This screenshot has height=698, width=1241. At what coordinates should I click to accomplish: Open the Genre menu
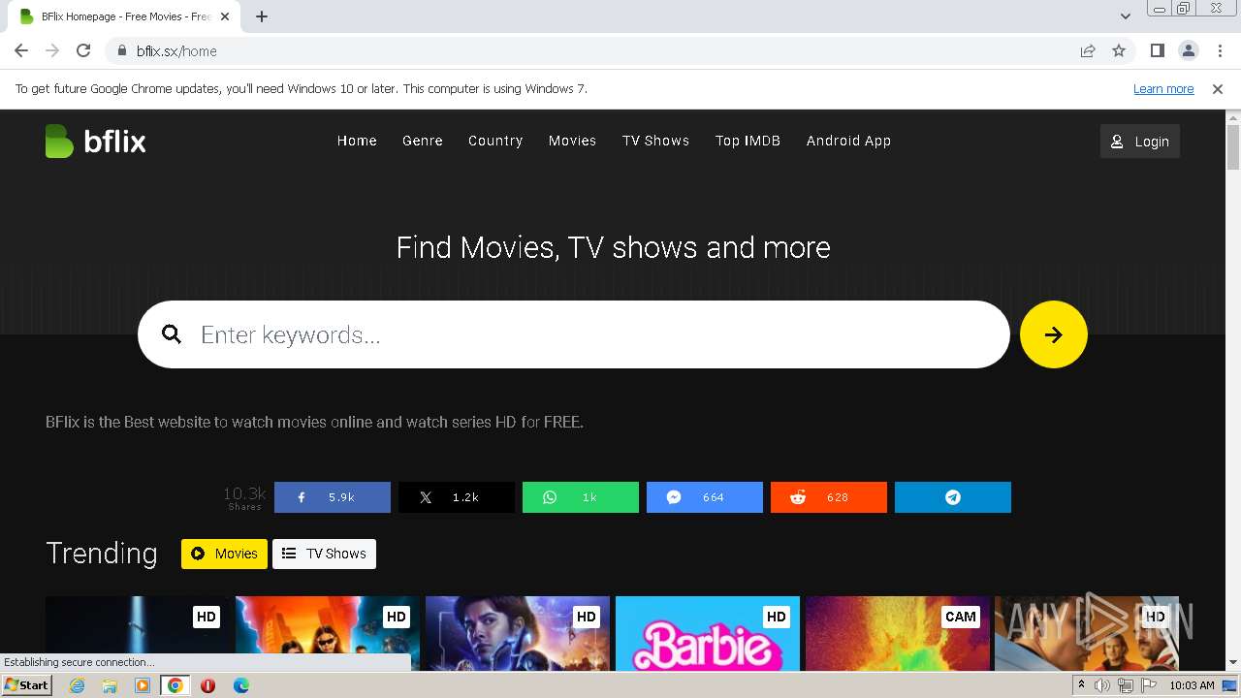point(423,141)
